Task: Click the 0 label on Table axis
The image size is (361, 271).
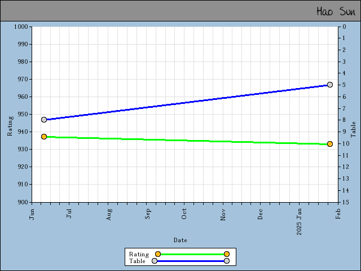Action: [344, 27]
